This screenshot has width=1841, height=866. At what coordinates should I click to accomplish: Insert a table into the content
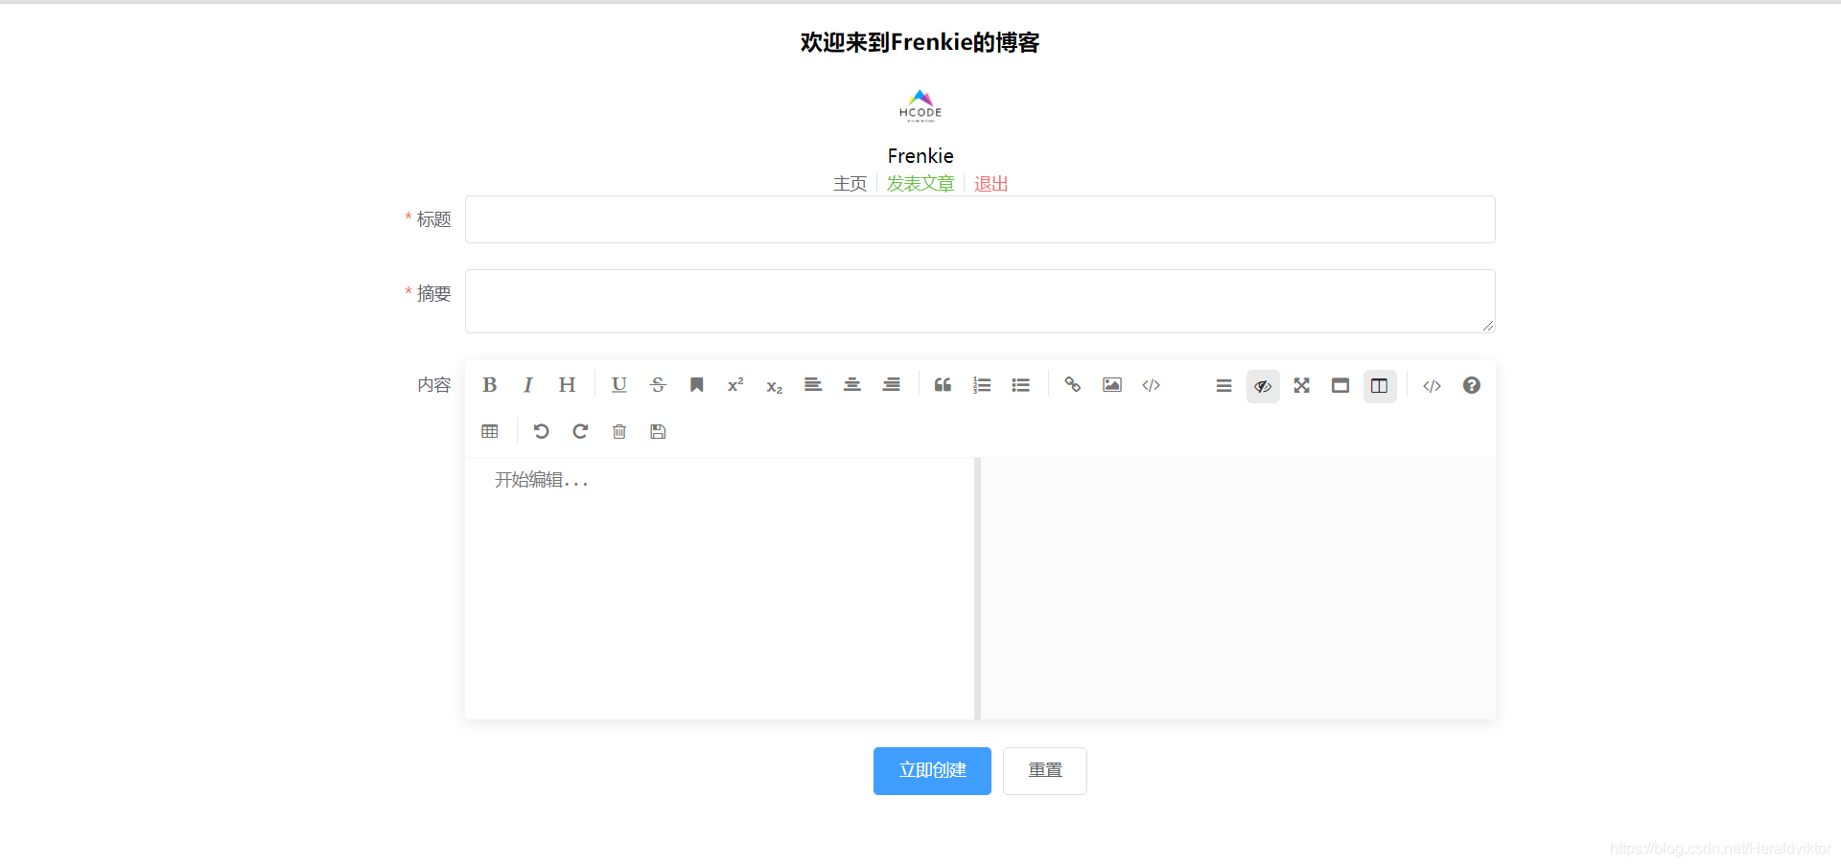click(490, 431)
